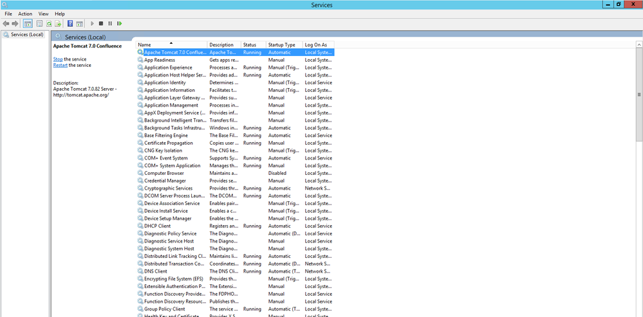Click the Disabled startup type for Computer Browser

277,173
